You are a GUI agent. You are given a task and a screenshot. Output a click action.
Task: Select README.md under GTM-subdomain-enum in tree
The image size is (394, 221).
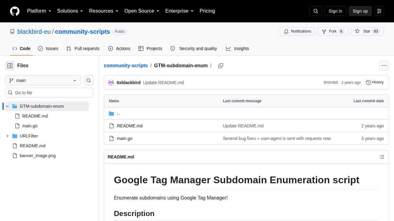(x=35, y=116)
